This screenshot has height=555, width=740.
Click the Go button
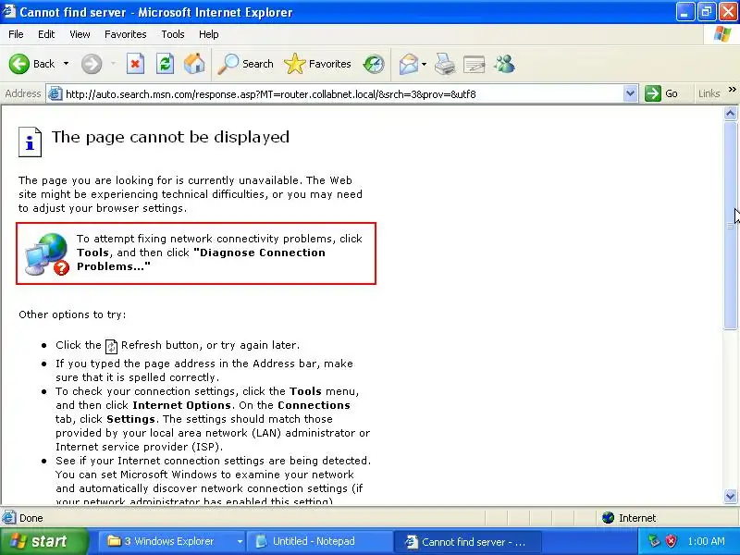coord(662,93)
